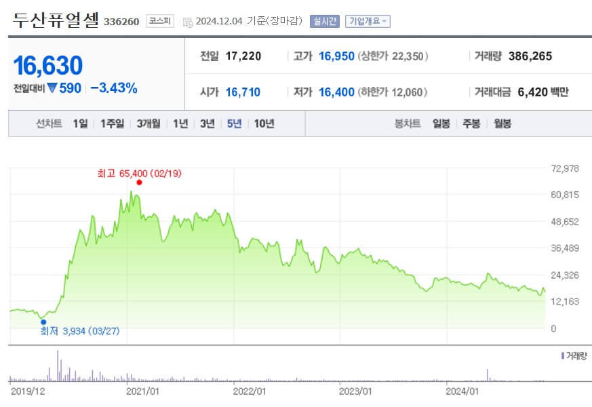Switch chart period to 1주일
The height and width of the screenshot is (407, 592).
click(111, 125)
